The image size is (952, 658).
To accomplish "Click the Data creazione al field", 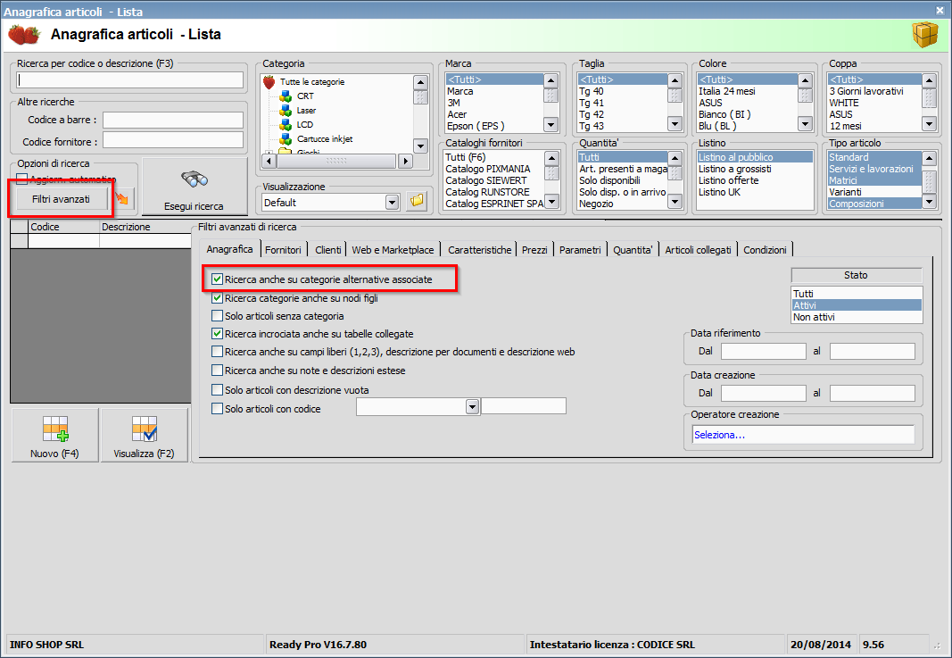I will pyautogui.click(x=873, y=393).
